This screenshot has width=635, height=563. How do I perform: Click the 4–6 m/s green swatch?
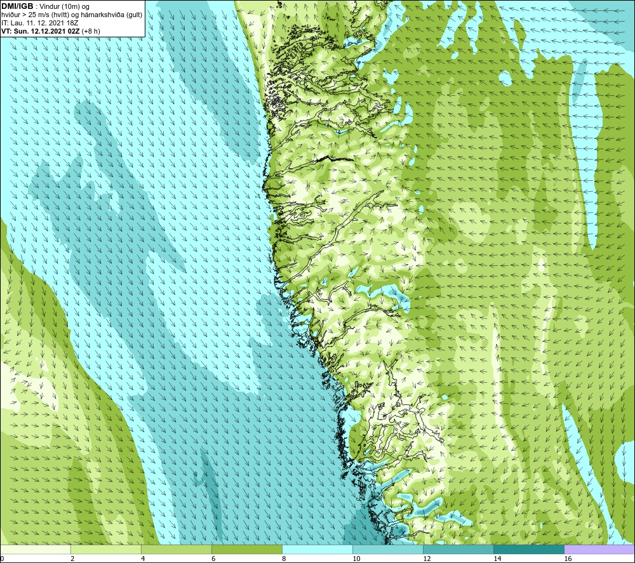pyautogui.click(x=177, y=549)
